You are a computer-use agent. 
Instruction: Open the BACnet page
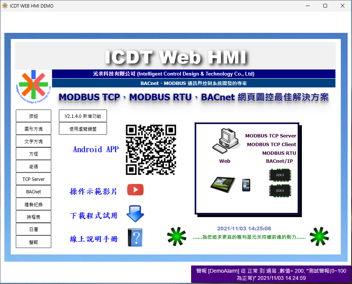pos(34,191)
